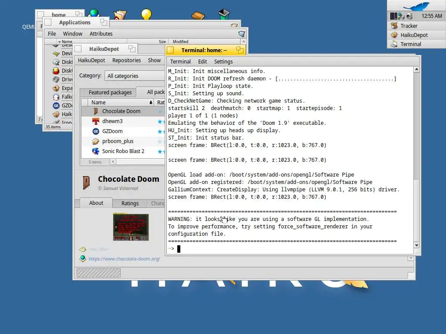Open the About tab for Chocolate Doom
Viewport: 446px width, 334px height.
[x=96, y=203]
